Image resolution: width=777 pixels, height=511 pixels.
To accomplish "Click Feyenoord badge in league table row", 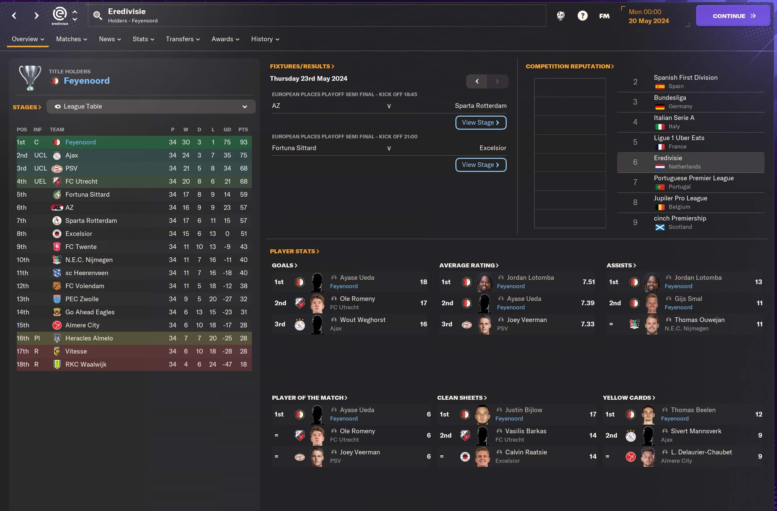I will point(57,142).
